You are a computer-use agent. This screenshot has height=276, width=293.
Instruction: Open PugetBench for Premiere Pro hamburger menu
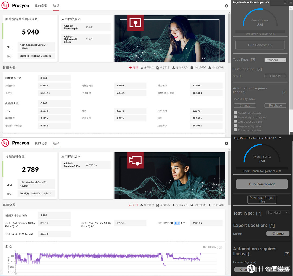click(x=280, y=138)
